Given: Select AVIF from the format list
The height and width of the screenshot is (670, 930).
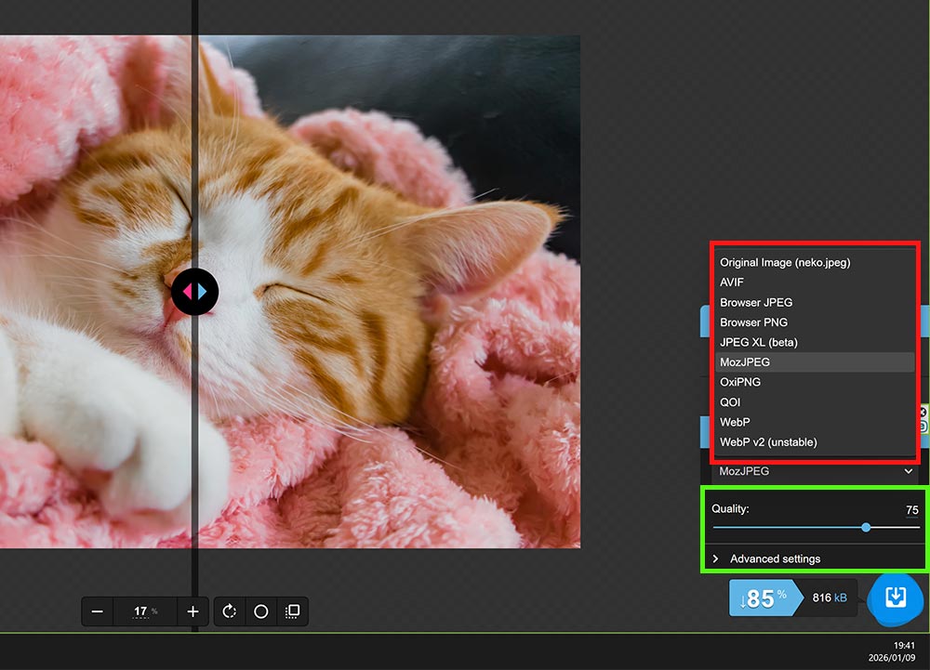Looking at the screenshot, I should tap(815, 282).
